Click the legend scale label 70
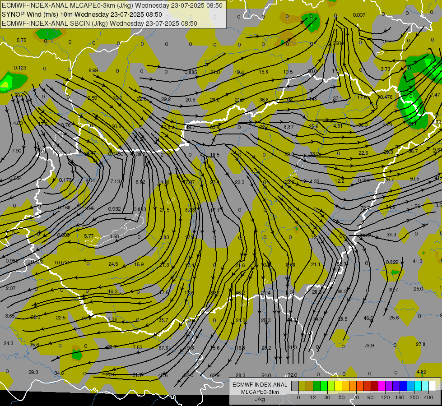Screen dimensions: 442x406 point(356,397)
